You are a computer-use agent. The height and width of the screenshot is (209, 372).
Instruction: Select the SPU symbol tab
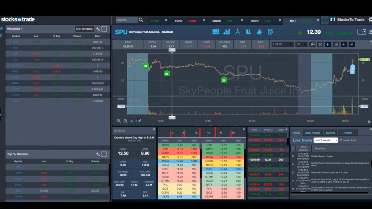293,21
